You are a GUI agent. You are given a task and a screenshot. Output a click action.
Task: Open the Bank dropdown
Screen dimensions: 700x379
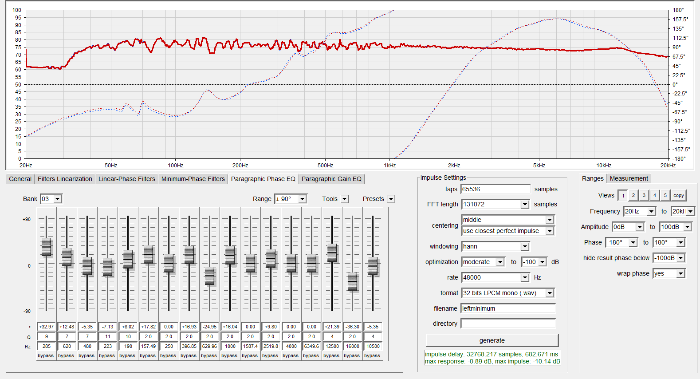(57, 199)
